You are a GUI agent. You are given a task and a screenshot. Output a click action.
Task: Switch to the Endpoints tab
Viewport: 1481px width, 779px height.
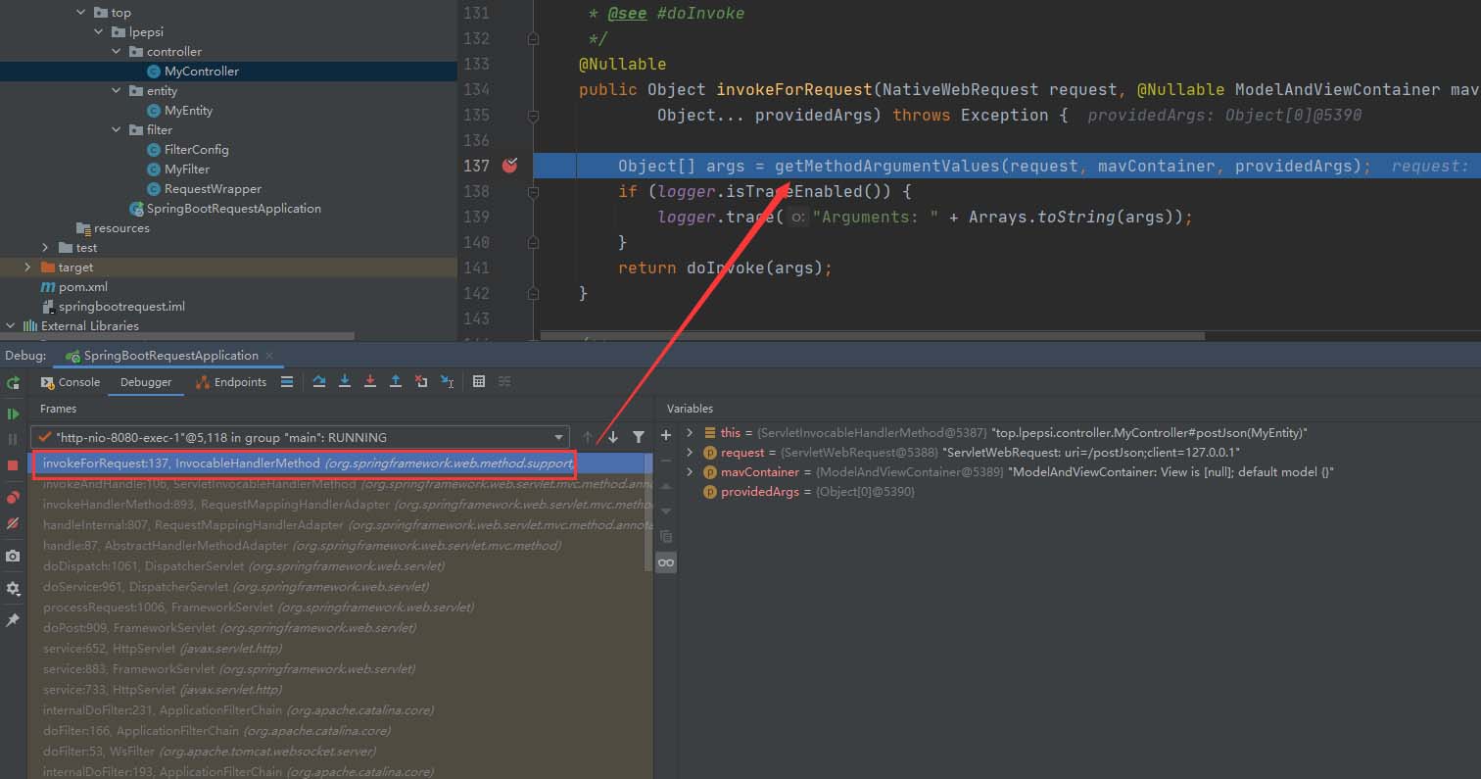click(231, 382)
